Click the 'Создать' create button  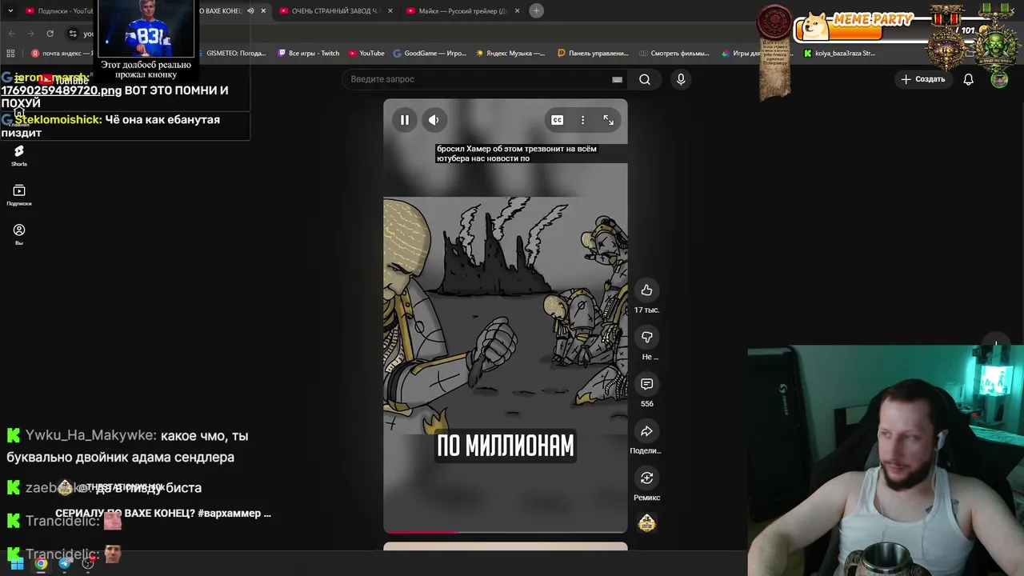click(923, 79)
